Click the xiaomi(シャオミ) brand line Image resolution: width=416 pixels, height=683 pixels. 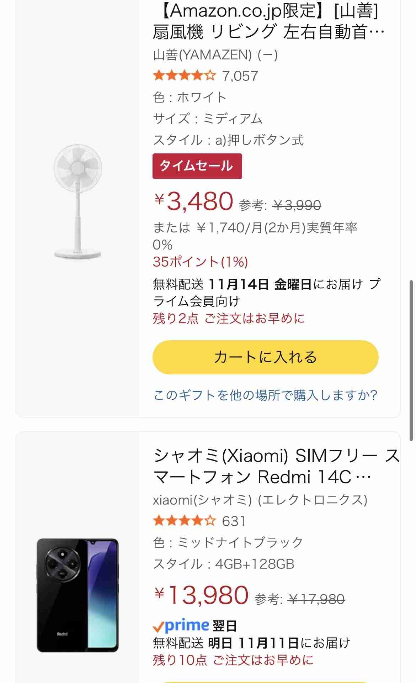coord(260,500)
